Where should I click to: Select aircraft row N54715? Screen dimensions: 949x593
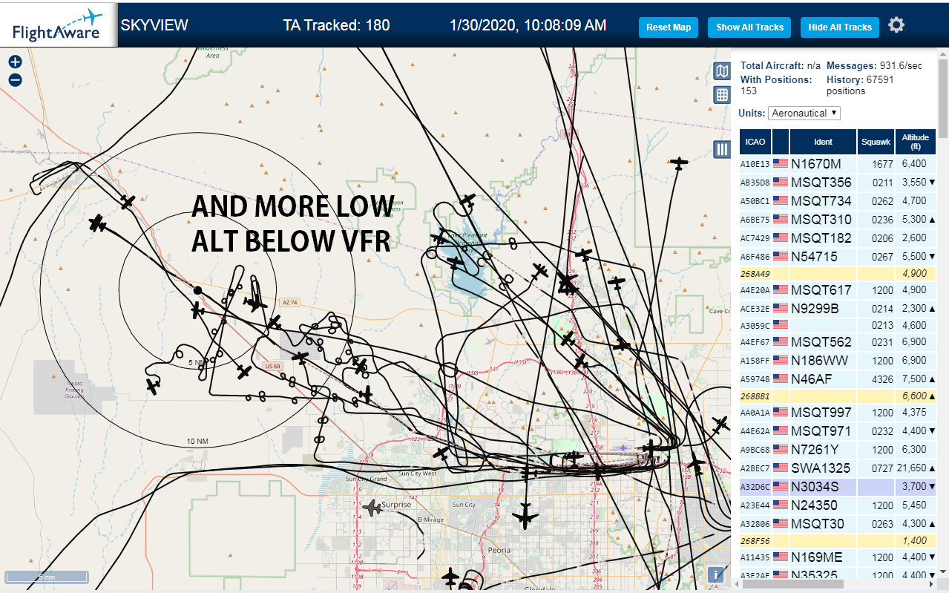pos(838,257)
